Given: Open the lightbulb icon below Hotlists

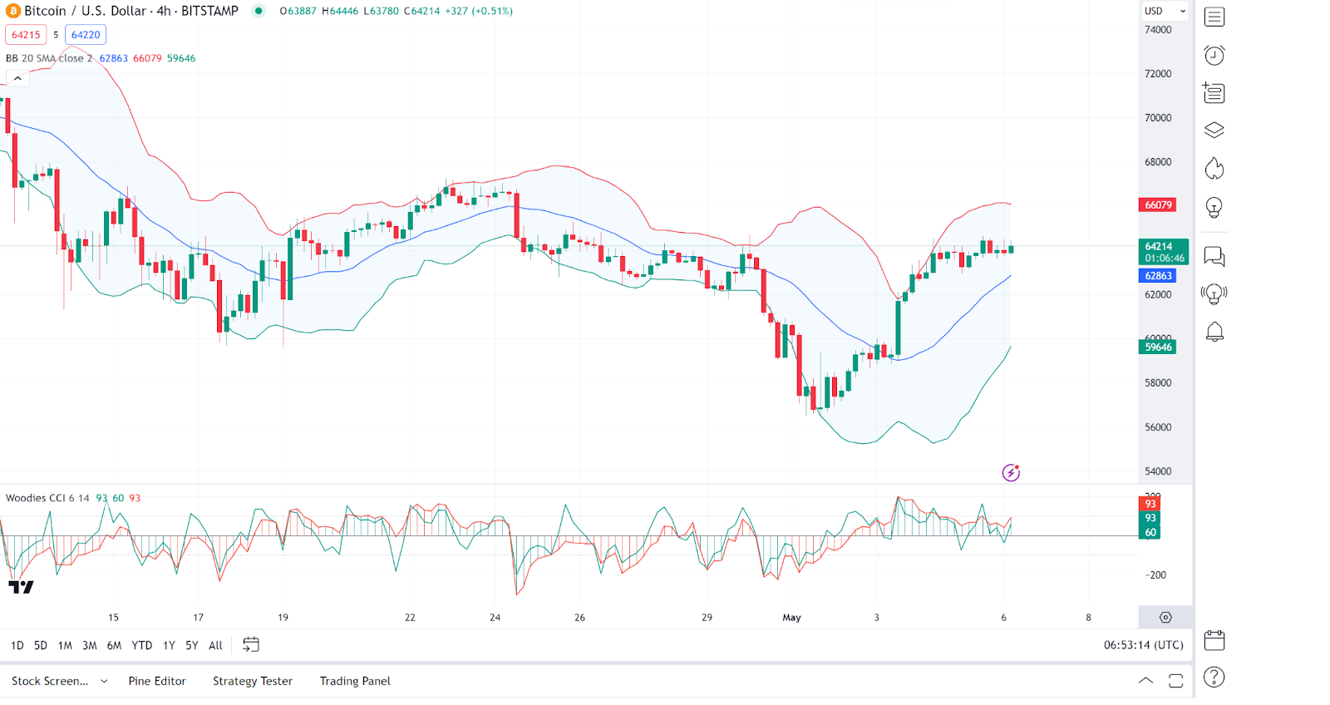Looking at the screenshot, I should coord(1214,207).
